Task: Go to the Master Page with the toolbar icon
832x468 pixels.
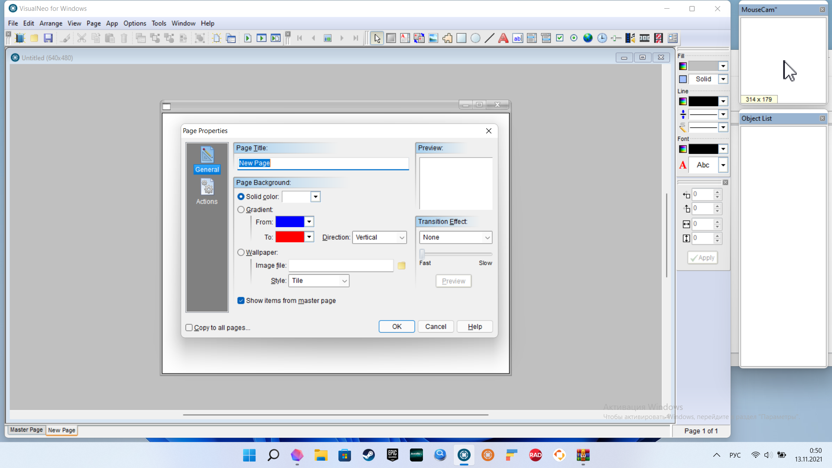Action: click(328, 38)
